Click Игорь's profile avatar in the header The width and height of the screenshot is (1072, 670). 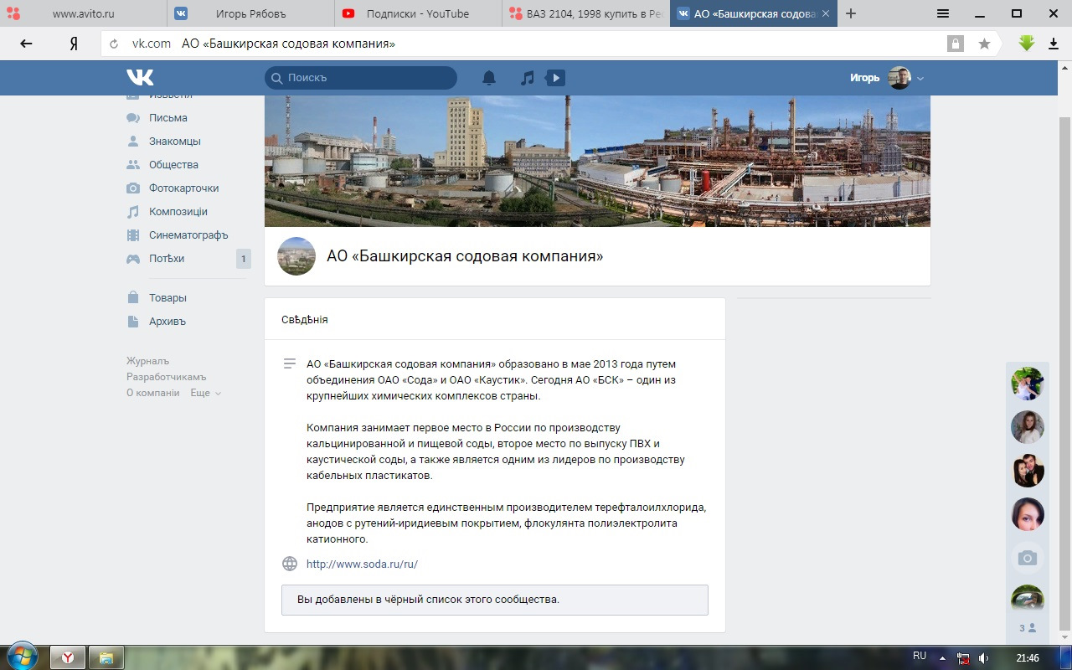point(899,78)
